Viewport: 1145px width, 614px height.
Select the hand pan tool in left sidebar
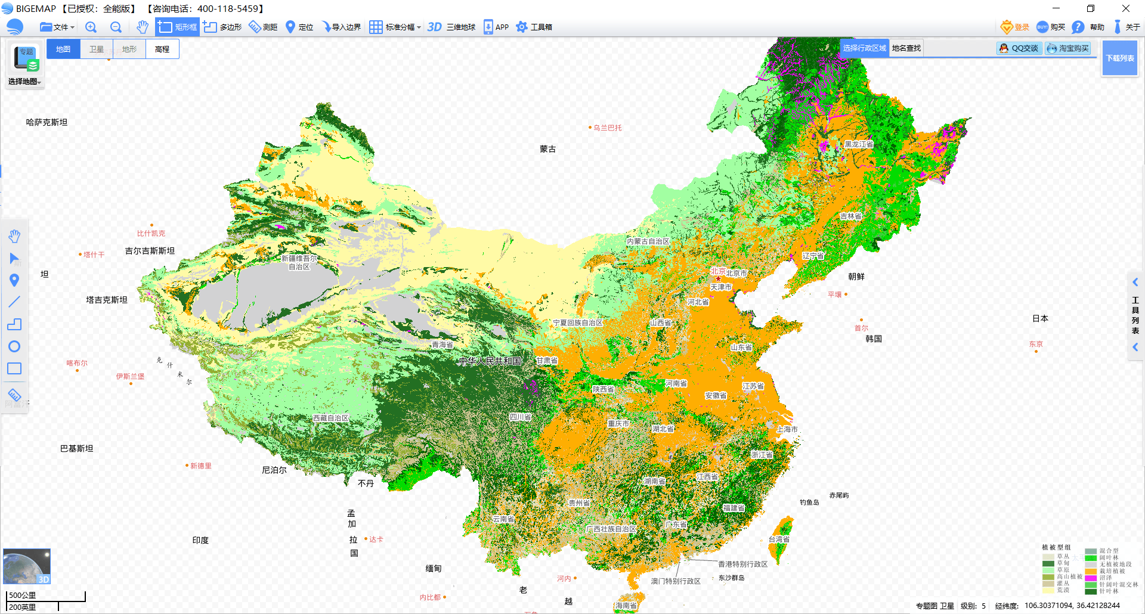click(14, 236)
